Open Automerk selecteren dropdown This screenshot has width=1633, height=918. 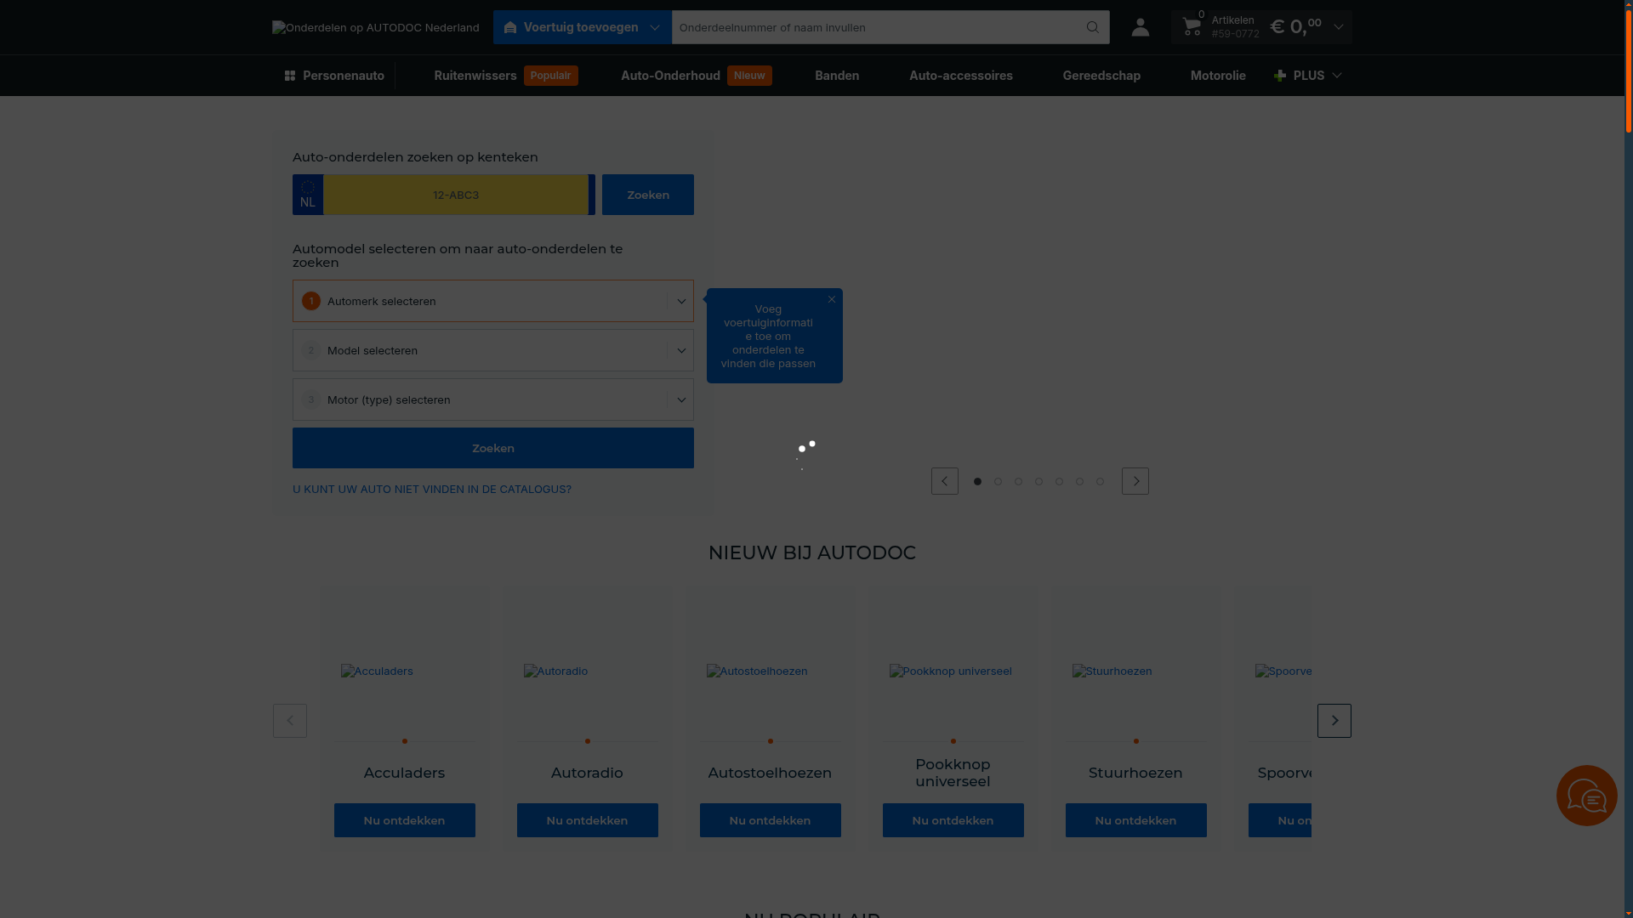[493, 301]
